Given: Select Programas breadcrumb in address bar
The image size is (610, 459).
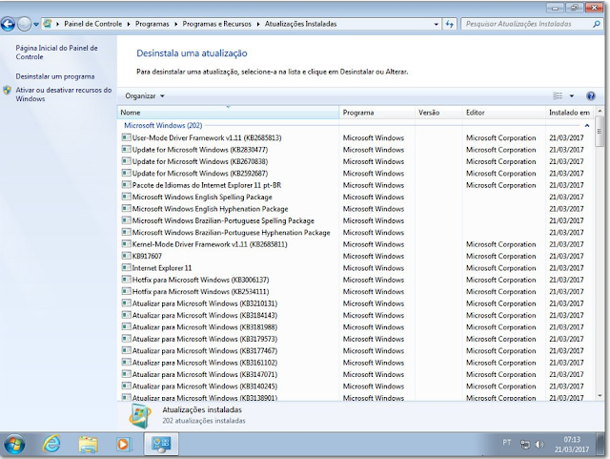Looking at the screenshot, I should (152, 24).
